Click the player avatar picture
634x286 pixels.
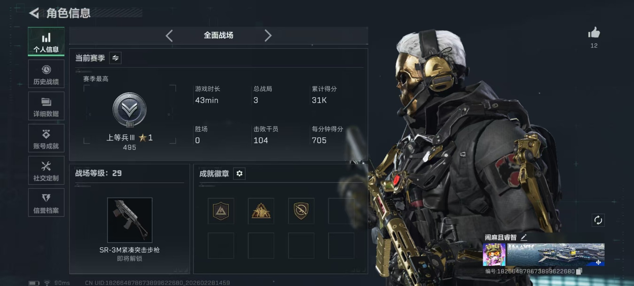pos(494,255)
